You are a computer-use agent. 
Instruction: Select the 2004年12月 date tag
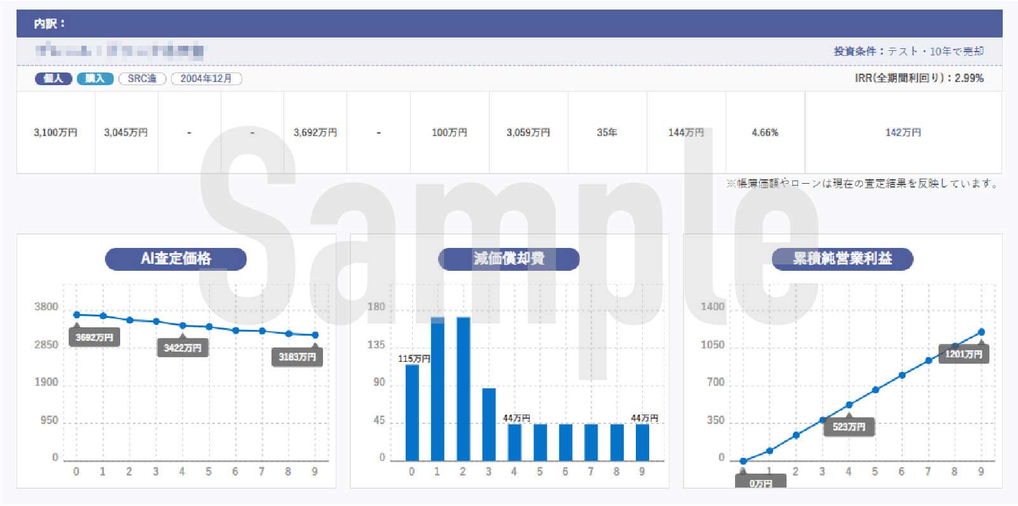[x=206, y=78]
